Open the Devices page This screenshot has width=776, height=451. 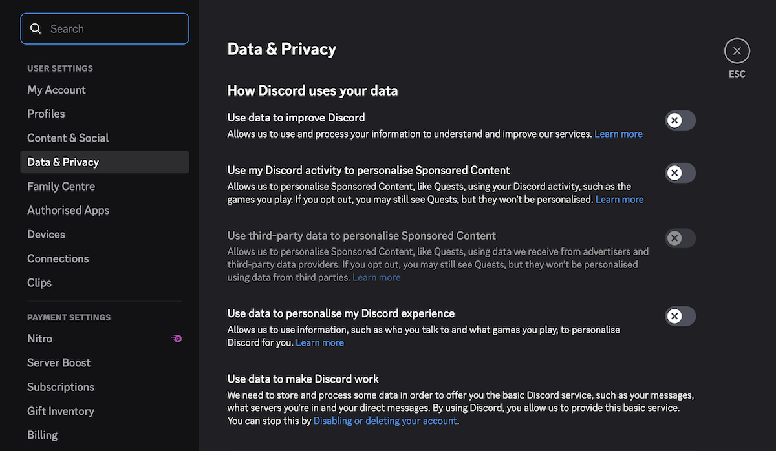coord(46,234)
